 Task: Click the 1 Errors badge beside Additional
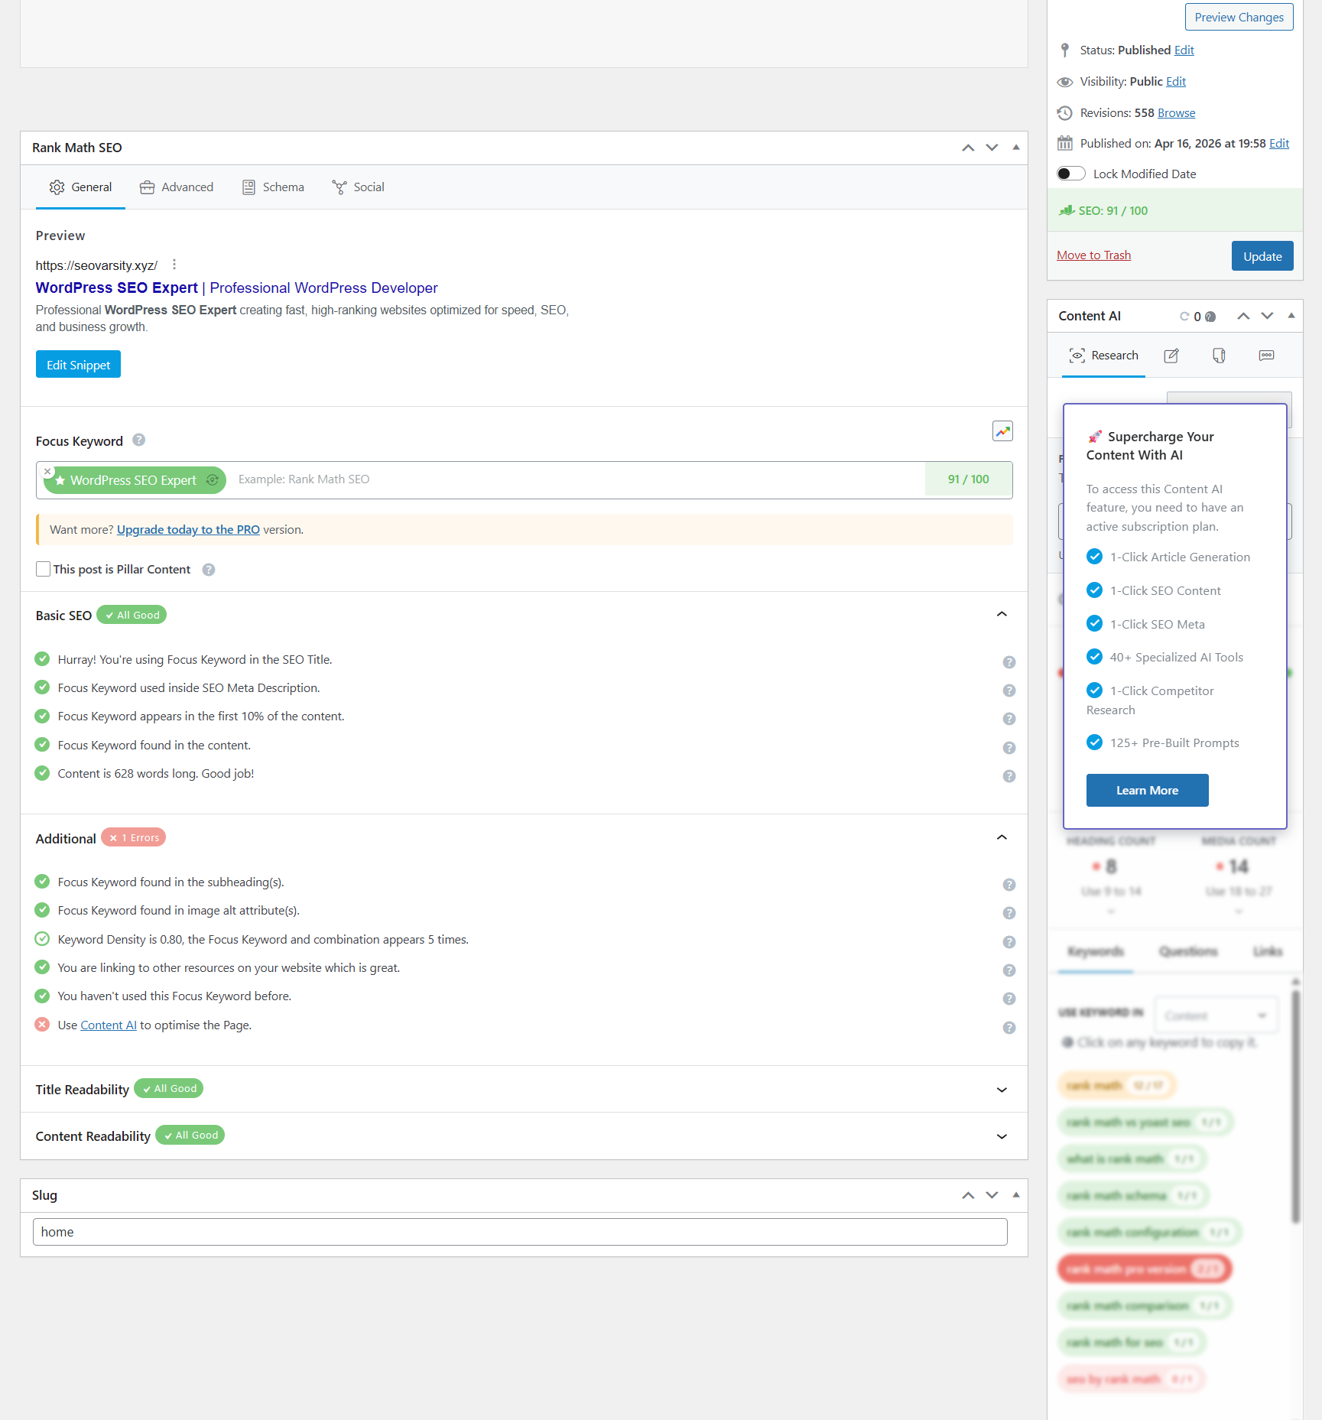point(134,838)
